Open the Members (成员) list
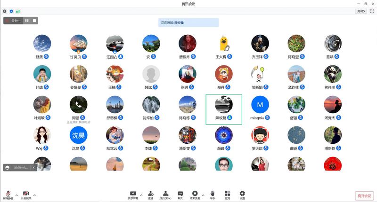The image size is (377, 202). pyautogui.click(x=166, y=194)
